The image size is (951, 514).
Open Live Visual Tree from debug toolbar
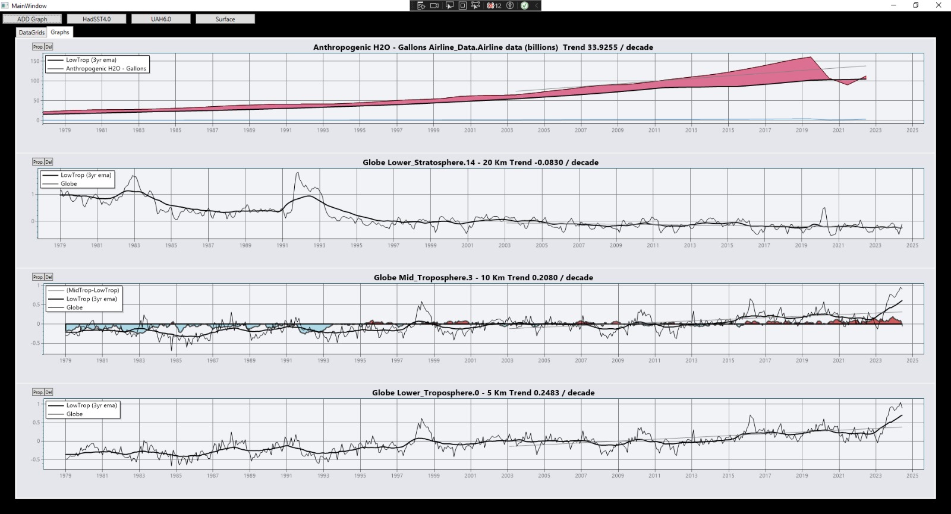click(421, 5)
